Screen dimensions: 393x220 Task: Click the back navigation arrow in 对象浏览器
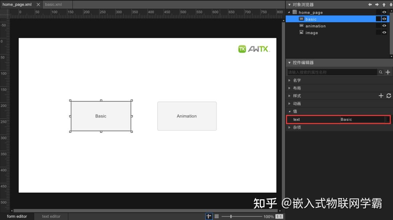pos(369,4)
